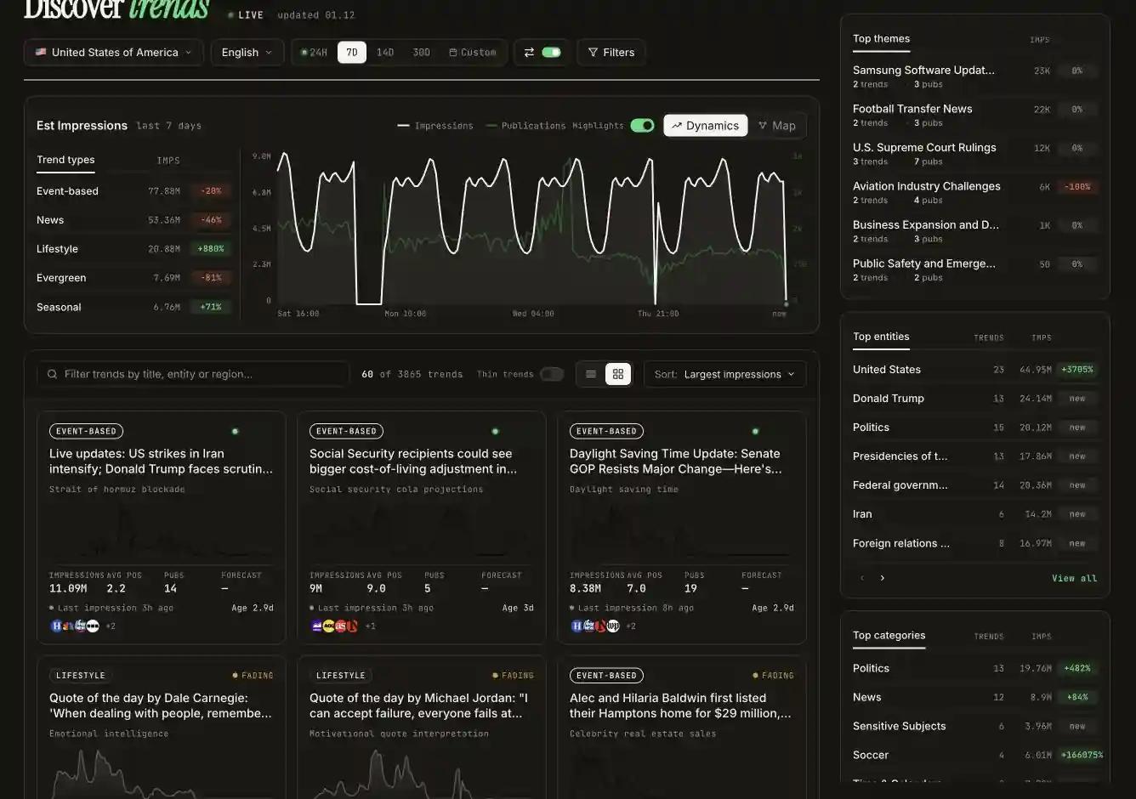Image resolution: width=1136 pixels, height=799 pixels.
Task: Open the Sort: Largest impressions dropdown
Action: pyautogui.click(x=724, y=374)
